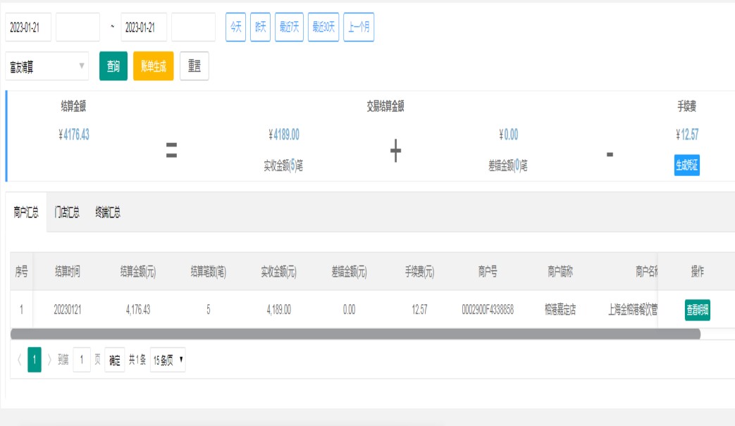735x426 pixels.
Task: Choose the 最近30天 date range
Action: 323,27
